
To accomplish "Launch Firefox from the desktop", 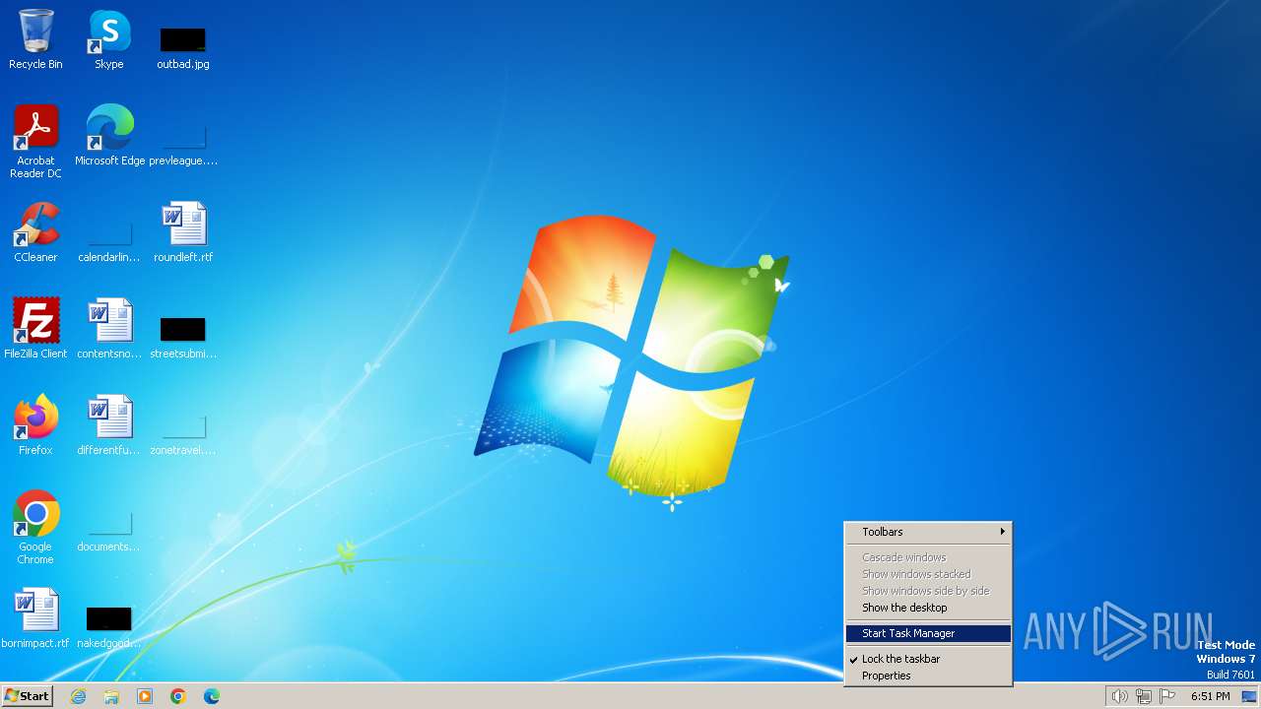I will [35, 425].
